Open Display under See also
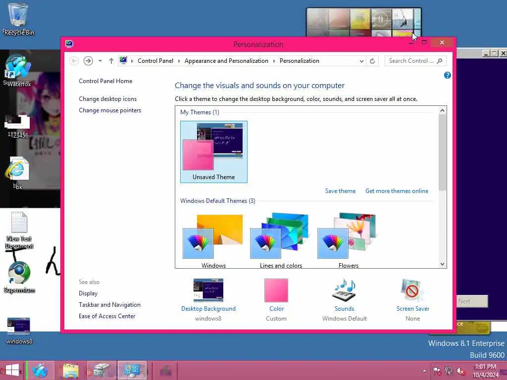 88,293
